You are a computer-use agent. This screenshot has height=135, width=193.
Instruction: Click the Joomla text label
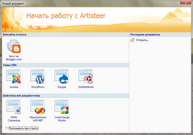14,87
